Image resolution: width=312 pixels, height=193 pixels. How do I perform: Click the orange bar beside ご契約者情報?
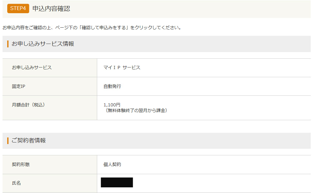(x=8, y=141)
